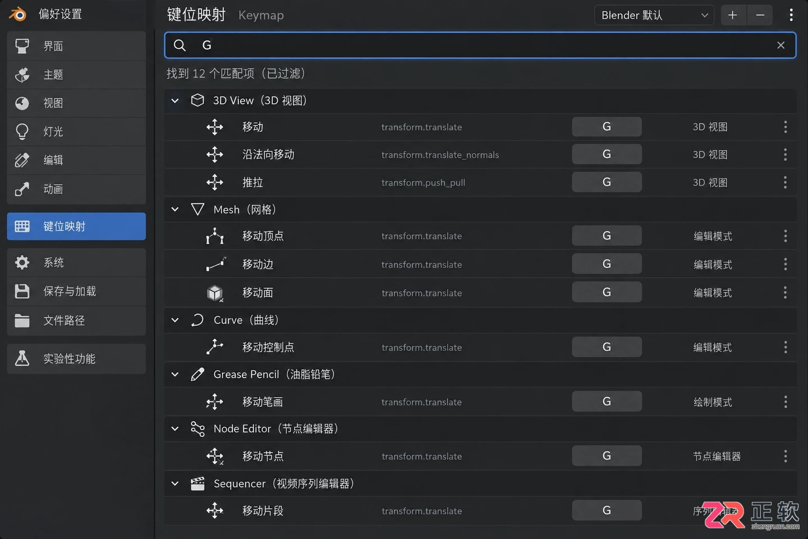
Task: Collapse the Sequencer keymap group
Action: (175, 483)
